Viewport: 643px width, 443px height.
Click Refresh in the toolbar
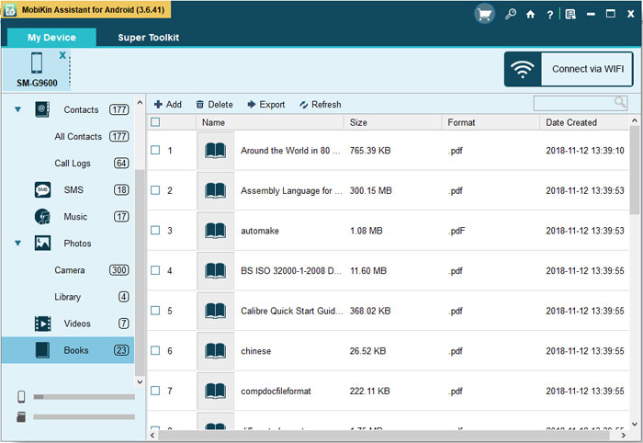click(x=321, y=105)
